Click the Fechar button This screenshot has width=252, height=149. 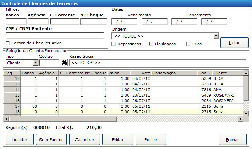click(233, 140)
